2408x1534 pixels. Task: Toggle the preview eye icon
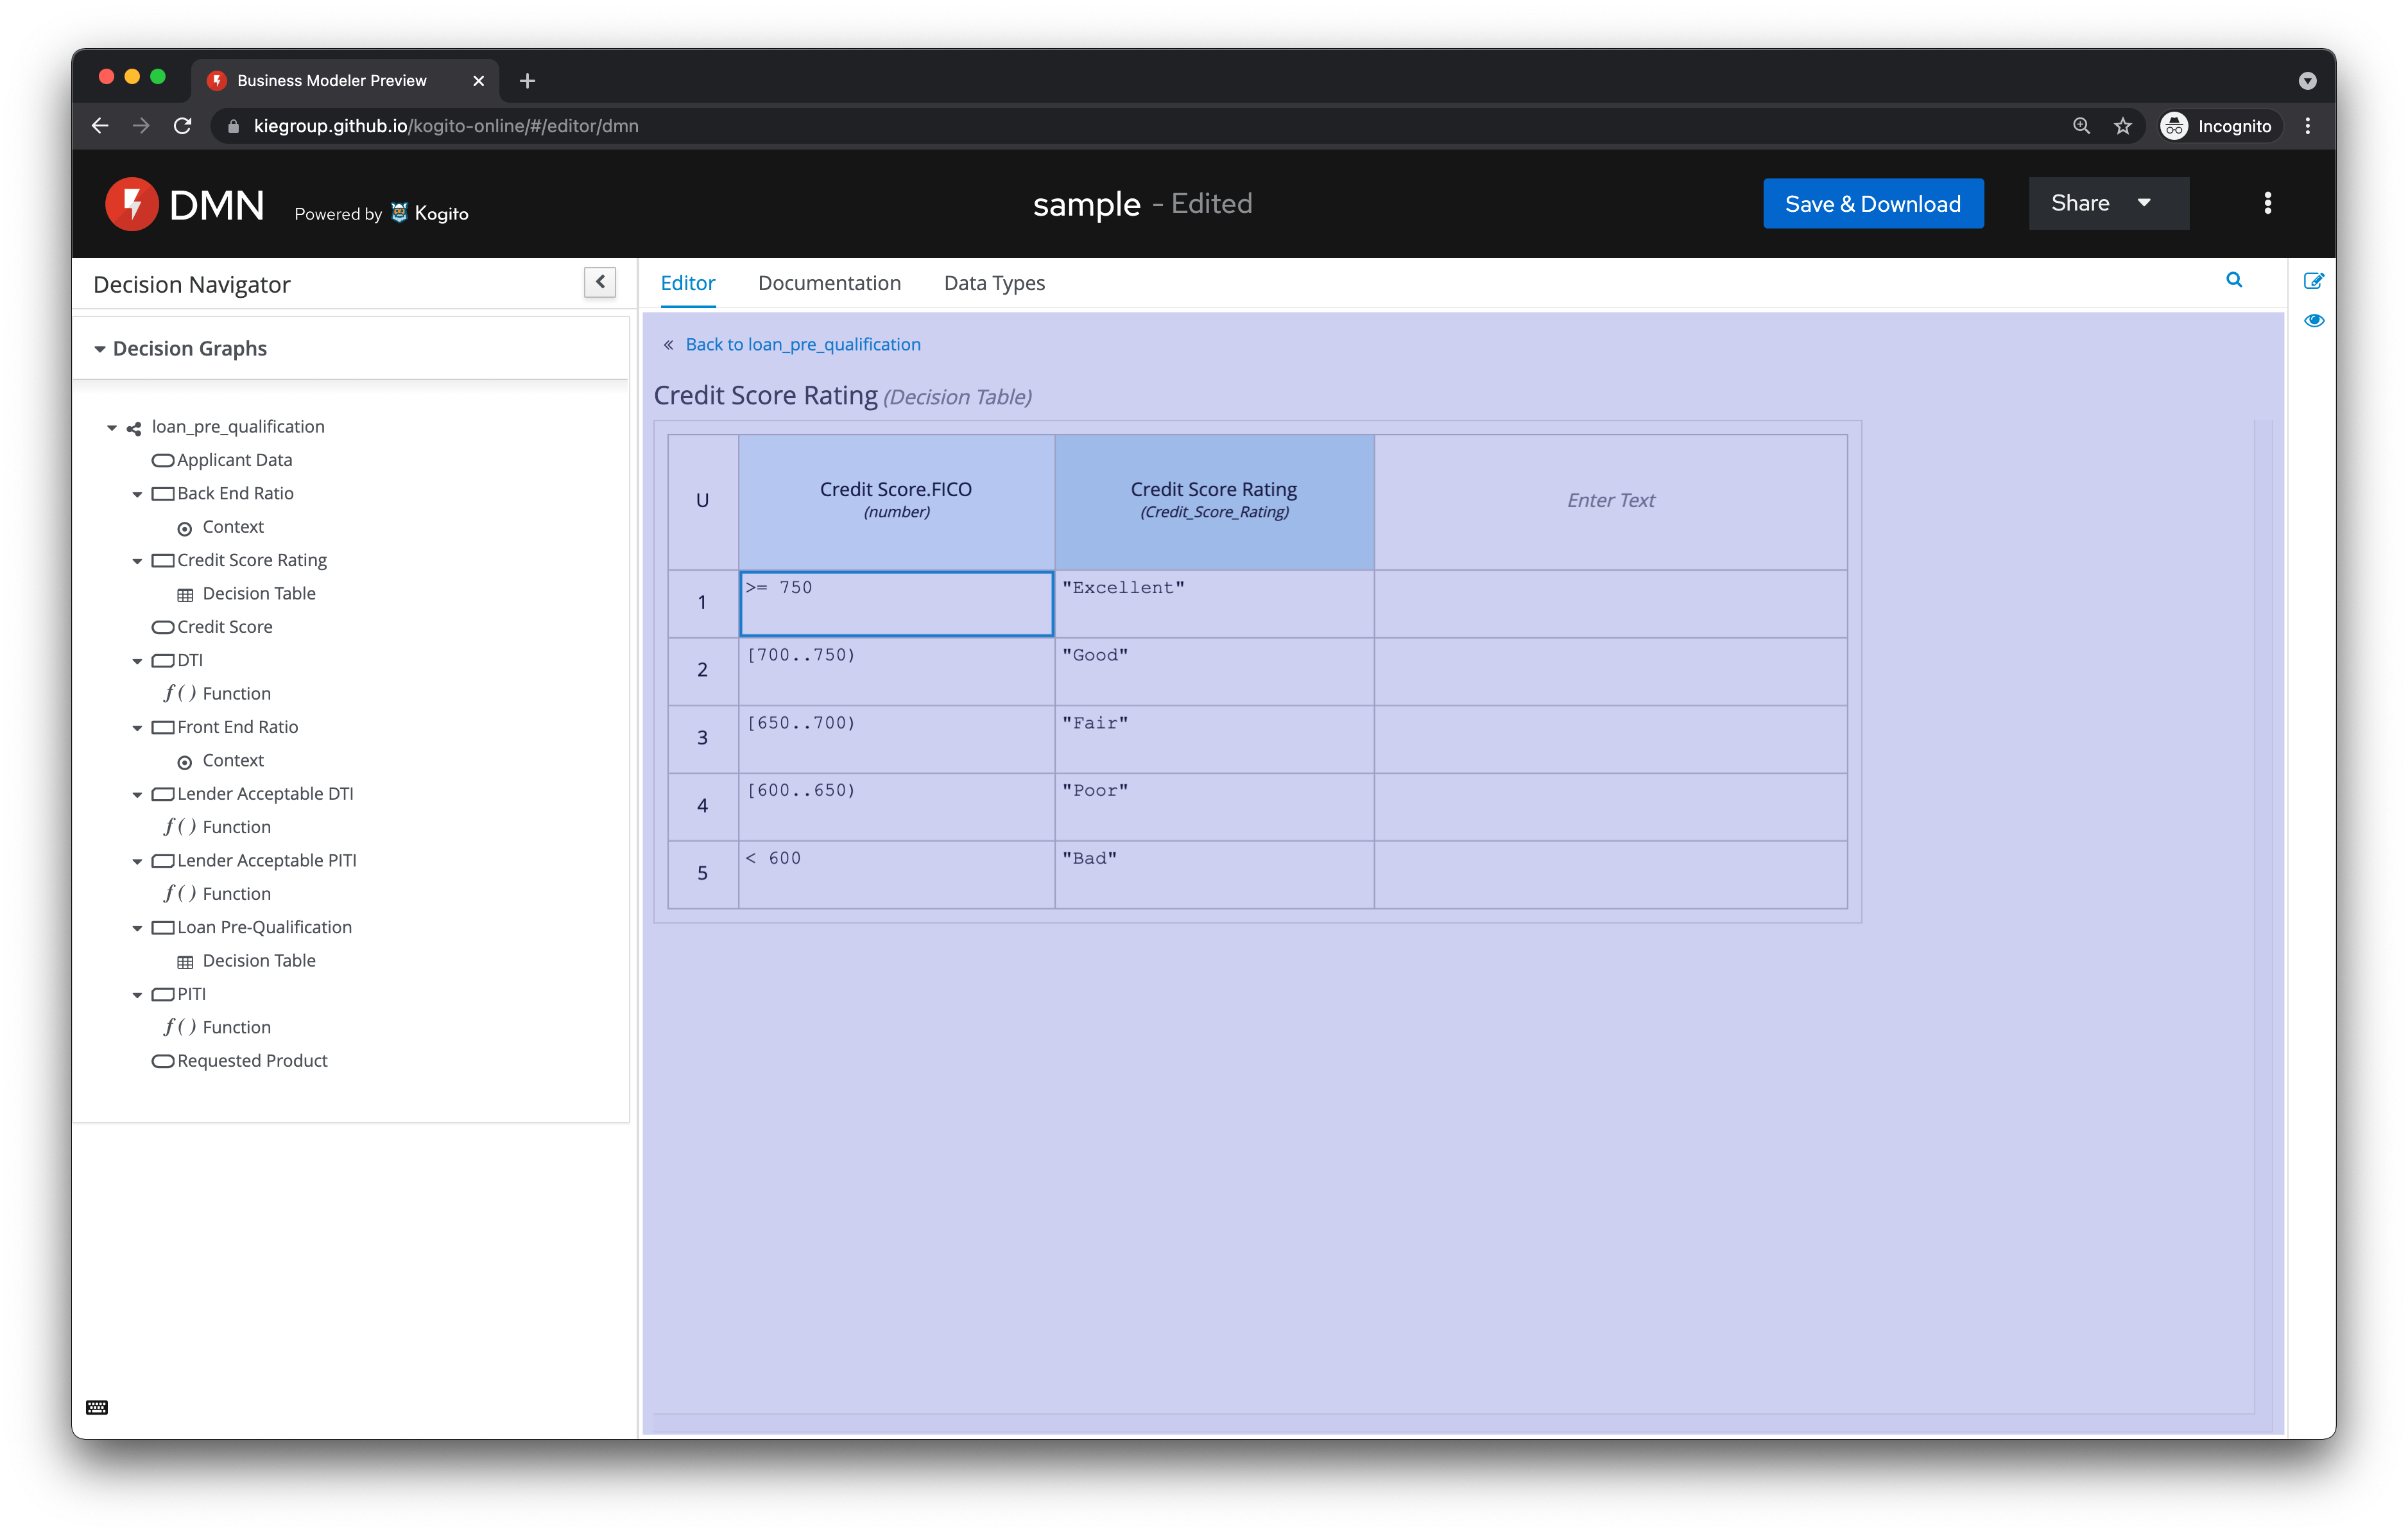2314,321
